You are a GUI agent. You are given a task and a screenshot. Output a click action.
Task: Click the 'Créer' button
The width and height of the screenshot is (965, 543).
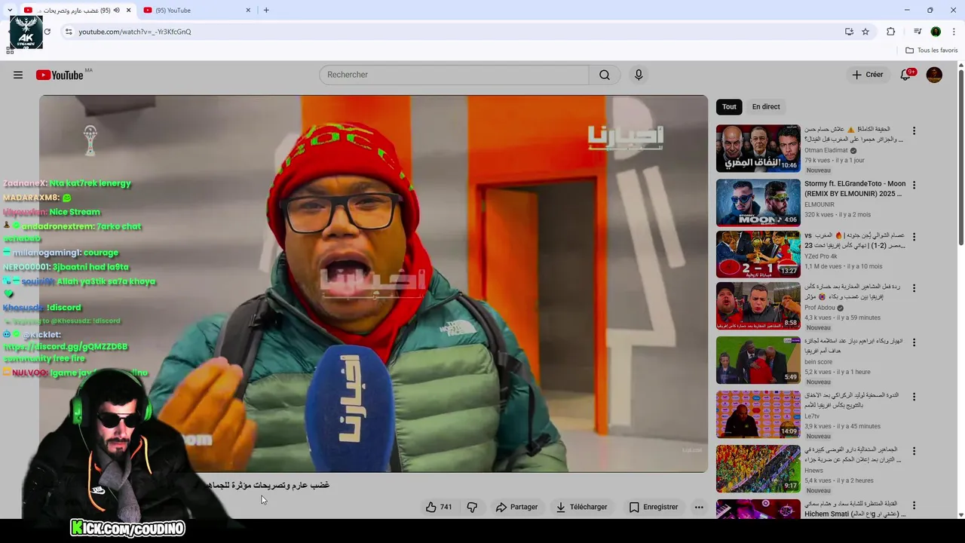868,75
